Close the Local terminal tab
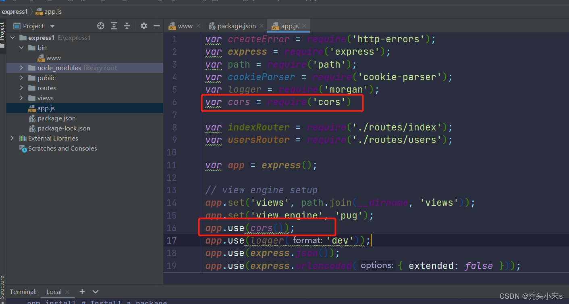The height and width of the screenshot is (304, 569). tap(67, 292)
